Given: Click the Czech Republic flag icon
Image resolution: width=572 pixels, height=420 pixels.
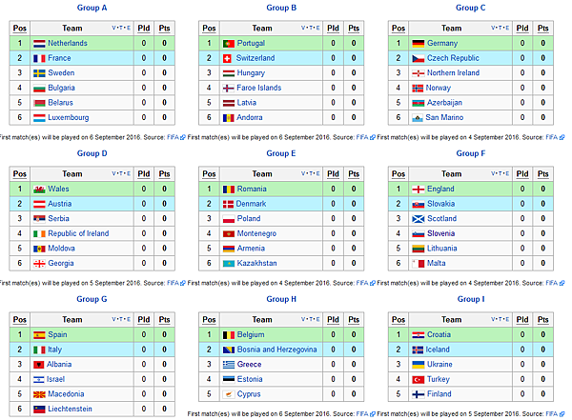Looking at the screenshot, I should (419, 58).
